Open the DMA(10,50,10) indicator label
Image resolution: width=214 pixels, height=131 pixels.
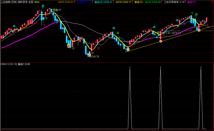(9, 64)
